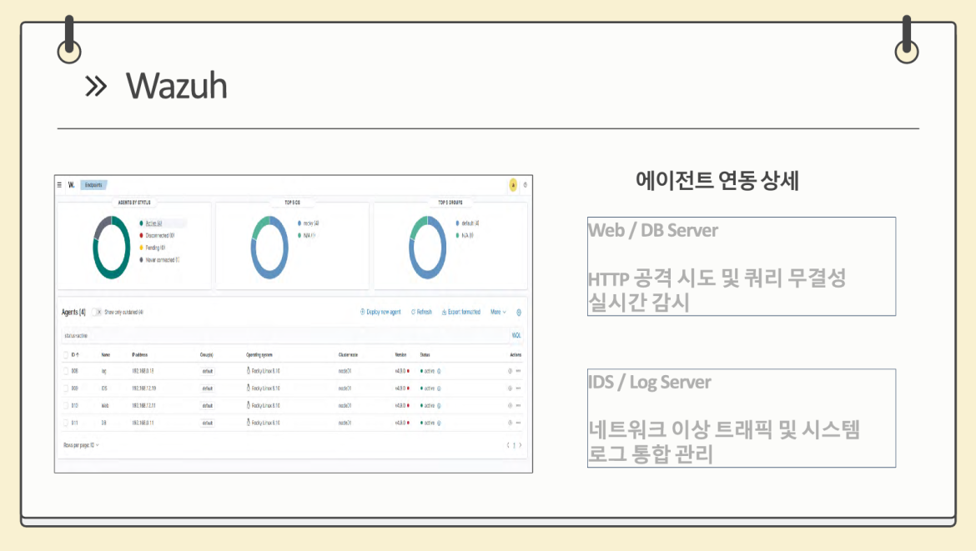The image size is (976, 551).
Task: Click the default legend dot in Top 5 Groups
Action: pos(457,223)
